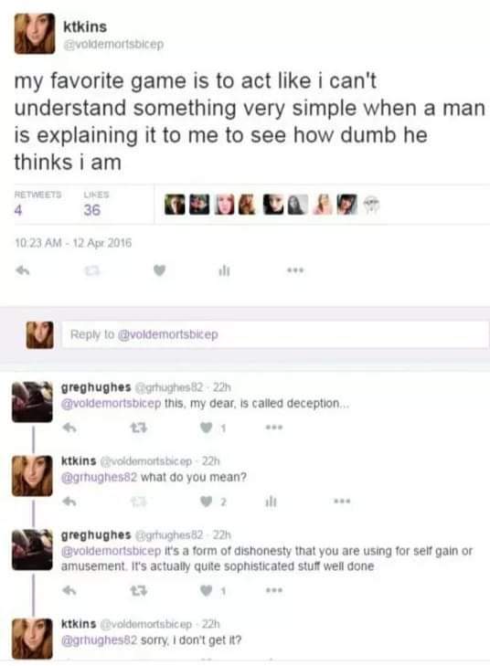Screen dimensions: 490x666
Task: Retweet the main ktkins tweet
Action: click(x=91, y=270)
